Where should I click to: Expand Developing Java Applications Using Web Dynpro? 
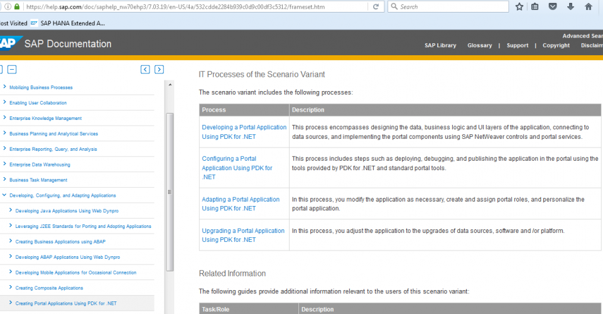click(11, 210)
